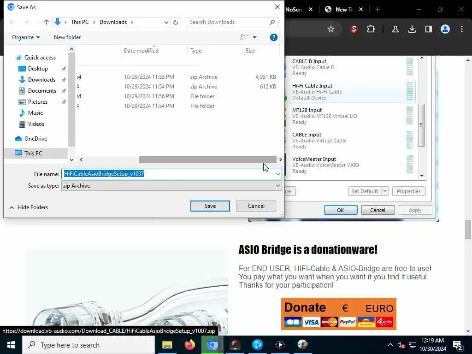Expand the File name dropdown
Screen dimensions: 472x354
pyautogui.click(x=277, y=174)
